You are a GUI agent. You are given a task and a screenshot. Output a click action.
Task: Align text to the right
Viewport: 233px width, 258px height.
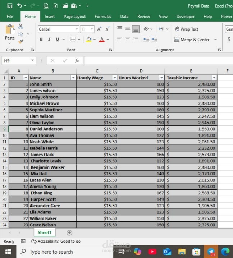[136, 39]
